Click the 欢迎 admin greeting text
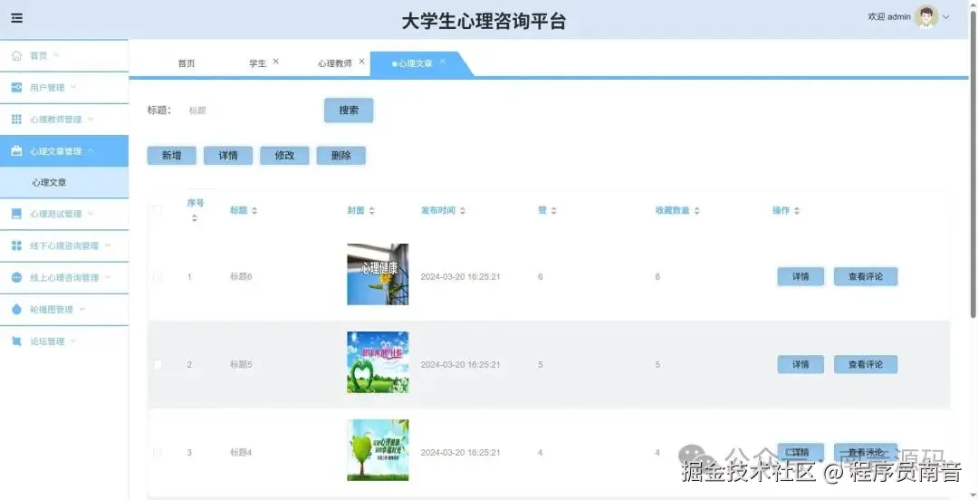This screenshot has height=500, width=978. pyautogui.click(x=889, y=17)
